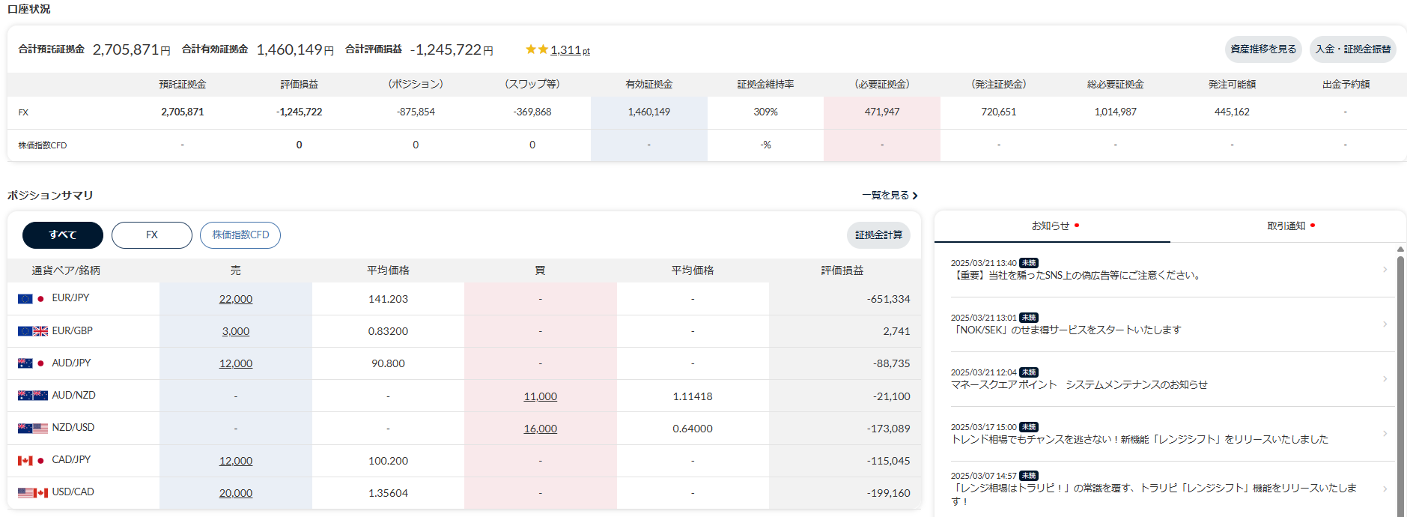Switch to the 取引通知 tab
This screenshot has height=517, width=1407.
click(1288, 226)
